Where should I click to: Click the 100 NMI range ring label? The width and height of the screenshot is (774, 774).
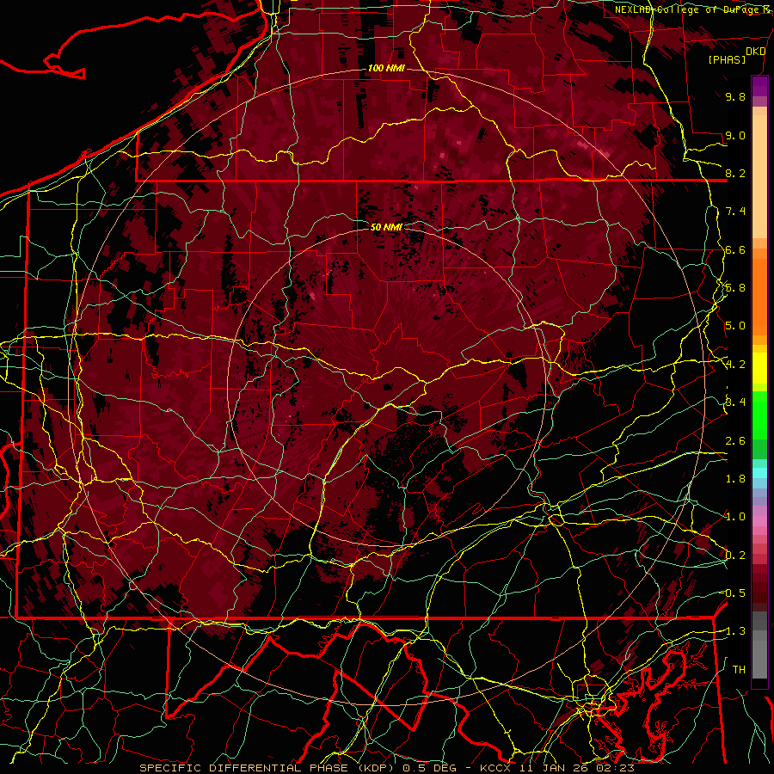pyautogui.click(x=386, y=68)
